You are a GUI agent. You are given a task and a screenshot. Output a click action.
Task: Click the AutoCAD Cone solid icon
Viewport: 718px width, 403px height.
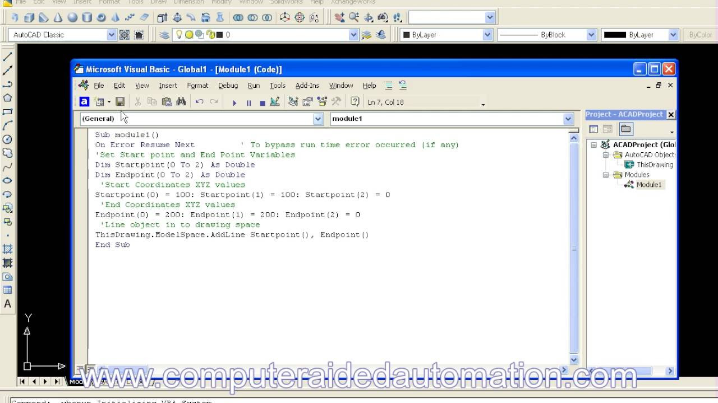point(58,17)
